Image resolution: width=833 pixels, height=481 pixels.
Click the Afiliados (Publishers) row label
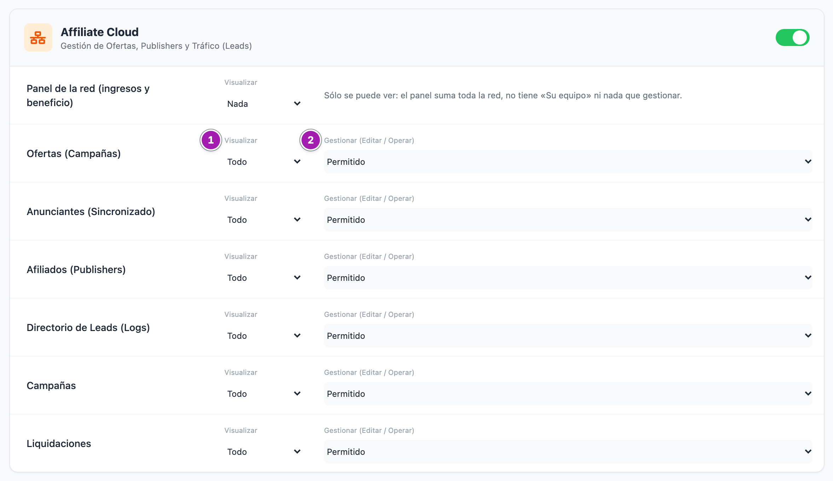[x=76, y=270]
